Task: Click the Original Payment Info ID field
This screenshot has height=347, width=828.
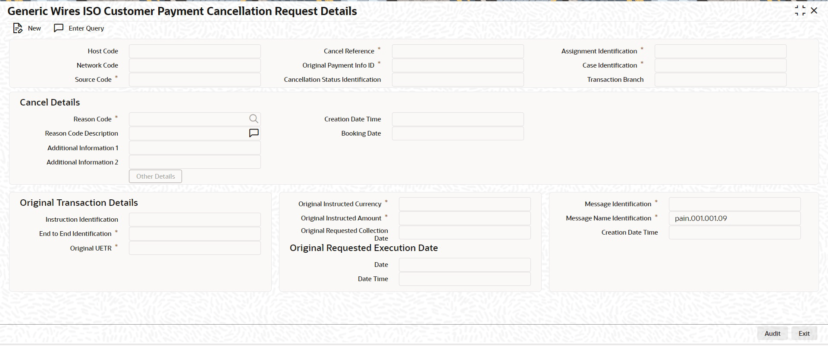Action: [x=458, y=65]
